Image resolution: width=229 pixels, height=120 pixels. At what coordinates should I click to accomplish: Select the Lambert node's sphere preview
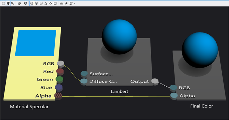(119, 37)
